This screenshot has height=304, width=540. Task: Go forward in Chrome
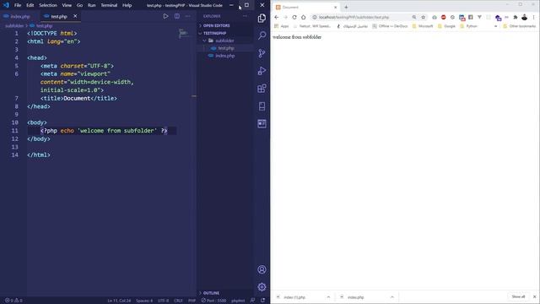click(285, 17)
